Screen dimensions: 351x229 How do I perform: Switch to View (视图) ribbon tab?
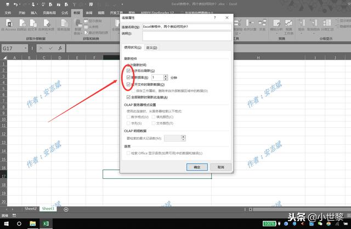[101, 13]
